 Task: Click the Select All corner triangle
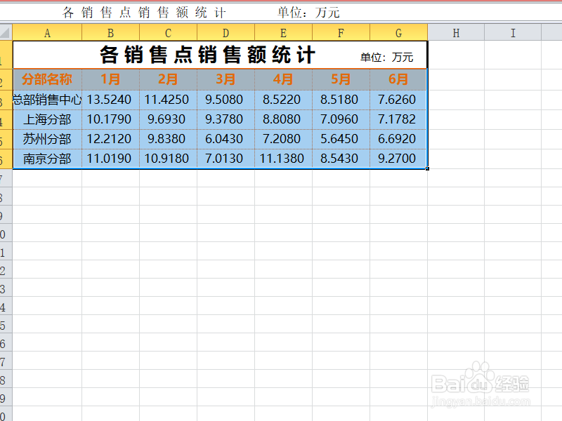(x=6, y=32)
